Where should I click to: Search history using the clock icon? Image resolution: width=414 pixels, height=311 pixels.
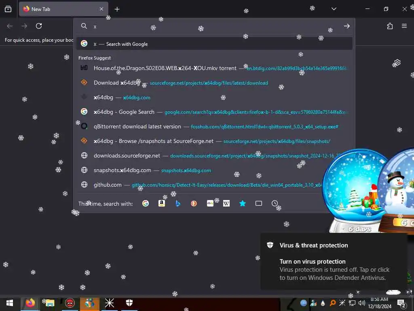pyautogui.click(x=275, y=203)
